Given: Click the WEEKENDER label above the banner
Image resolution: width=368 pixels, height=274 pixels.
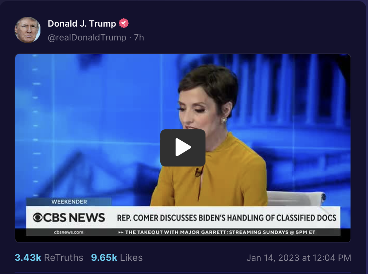Looking at the screenshot, I should coord(69,202).
